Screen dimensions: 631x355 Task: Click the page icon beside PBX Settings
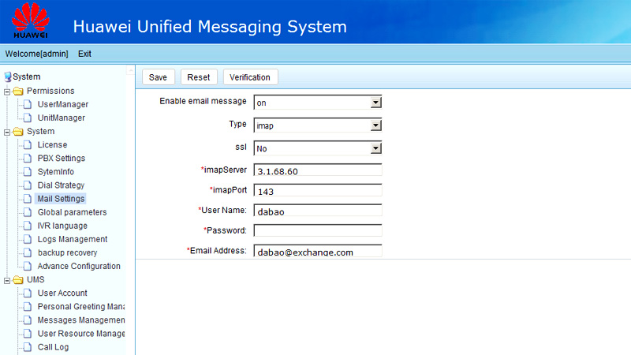(28, 159)
